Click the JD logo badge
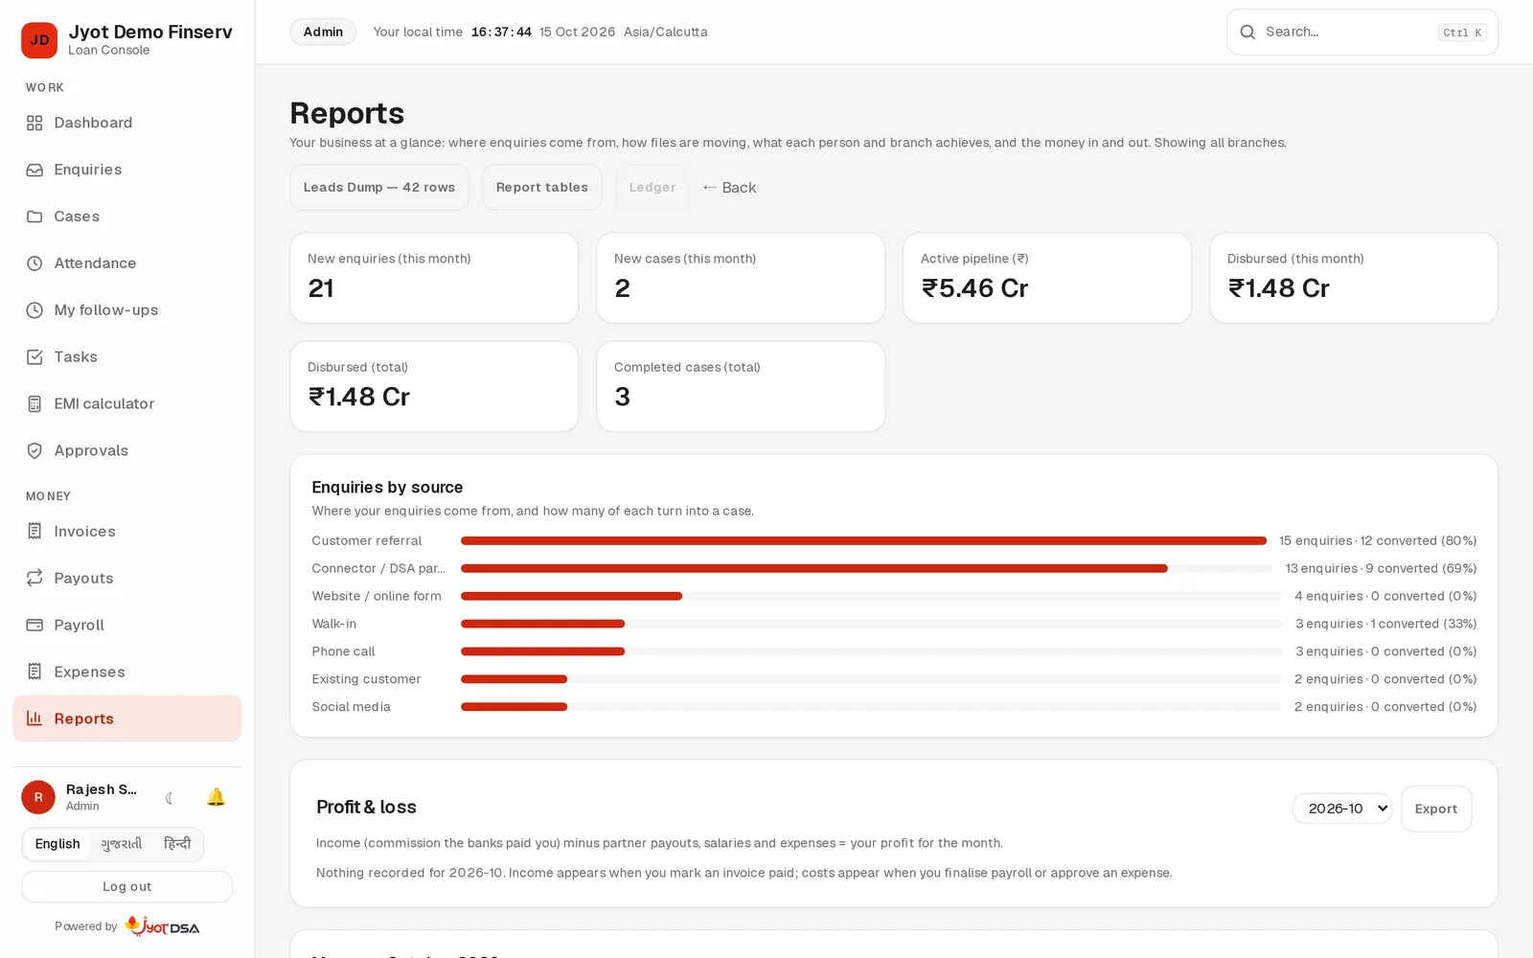Screen dimensions: 1533x958 [39, 40]
